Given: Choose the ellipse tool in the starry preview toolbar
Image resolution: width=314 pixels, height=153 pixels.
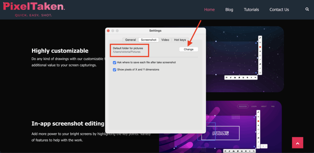Looking at the screenshot, I should coord(260,55).
